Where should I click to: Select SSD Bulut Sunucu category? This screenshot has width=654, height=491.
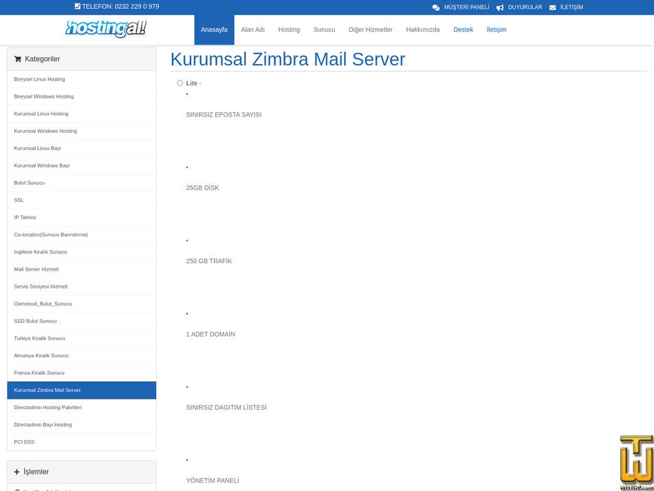pyautogui.click(x=82, y=321)
